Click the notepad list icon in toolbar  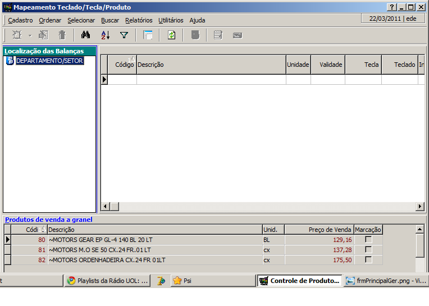[x=218, y=35]
